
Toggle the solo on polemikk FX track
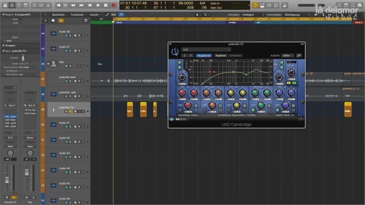[70, 112]
